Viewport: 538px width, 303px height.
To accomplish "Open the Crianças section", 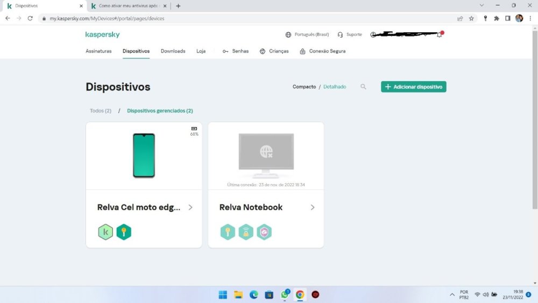I will [274, 51].
